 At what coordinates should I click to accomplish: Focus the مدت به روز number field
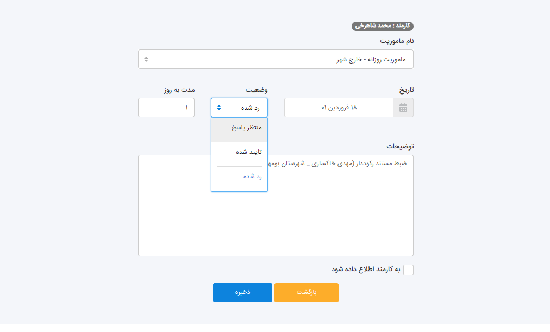[166, 108]
